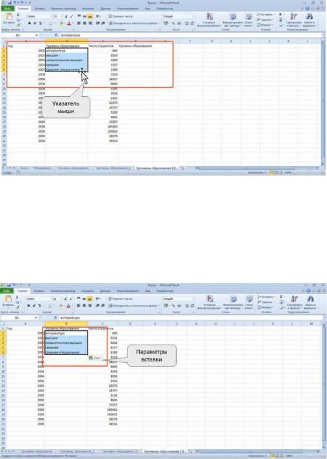The width and height of the screenshot is (327, 459).
Task: Open Name Box dropdown arrow in upper window
Action: click(x=36, y=35)
